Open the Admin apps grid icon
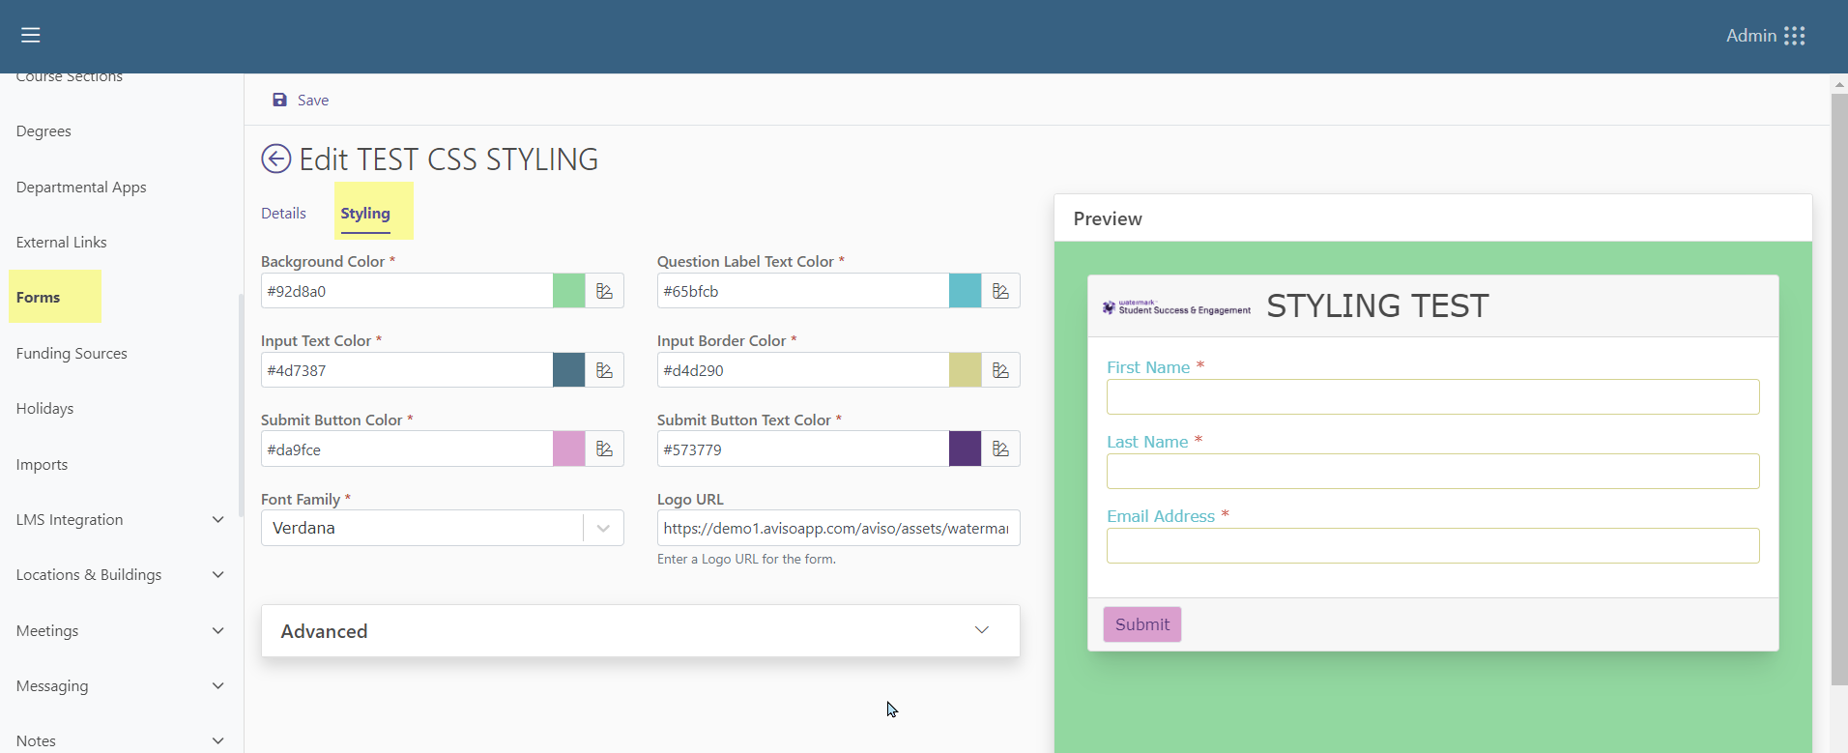The width and height of the screenshot is (1848, 753). (1795, 36)
